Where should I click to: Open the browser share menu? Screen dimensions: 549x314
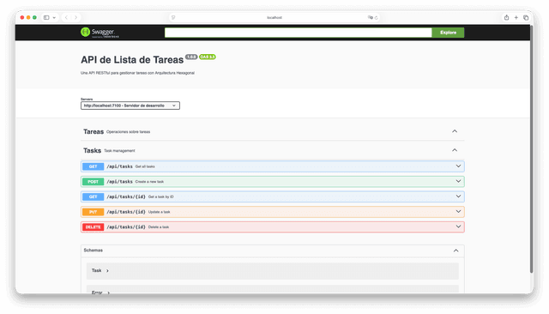(x=506, y=17)
